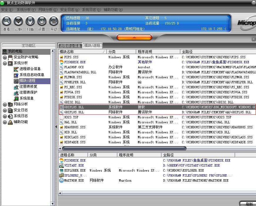Click the module list scroll-left arrow
The height and width of the screenshot is (206, 256).
tap(60, 148)
